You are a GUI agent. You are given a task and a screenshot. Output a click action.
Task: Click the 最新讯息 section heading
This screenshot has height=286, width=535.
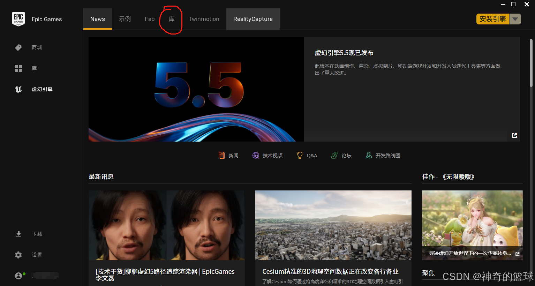point(101,177)
